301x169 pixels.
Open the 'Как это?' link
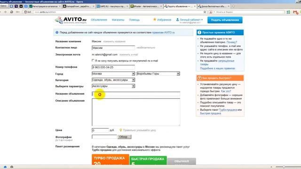tap(226, 92)
